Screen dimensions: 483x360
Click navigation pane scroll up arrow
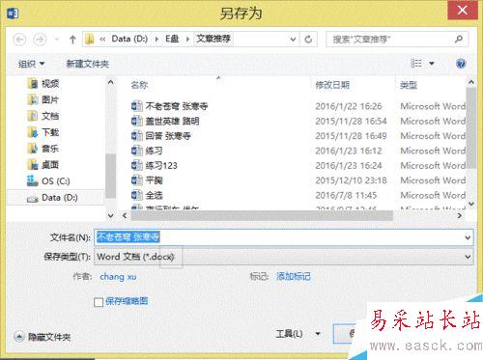[x=110, y=82]
